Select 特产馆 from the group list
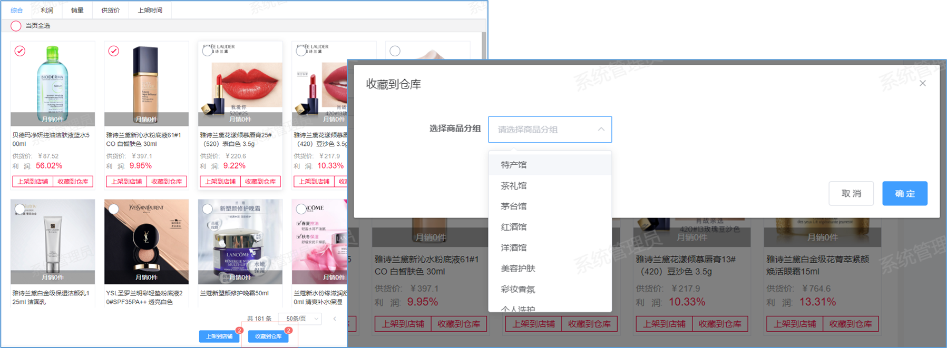 pos(550,165)
